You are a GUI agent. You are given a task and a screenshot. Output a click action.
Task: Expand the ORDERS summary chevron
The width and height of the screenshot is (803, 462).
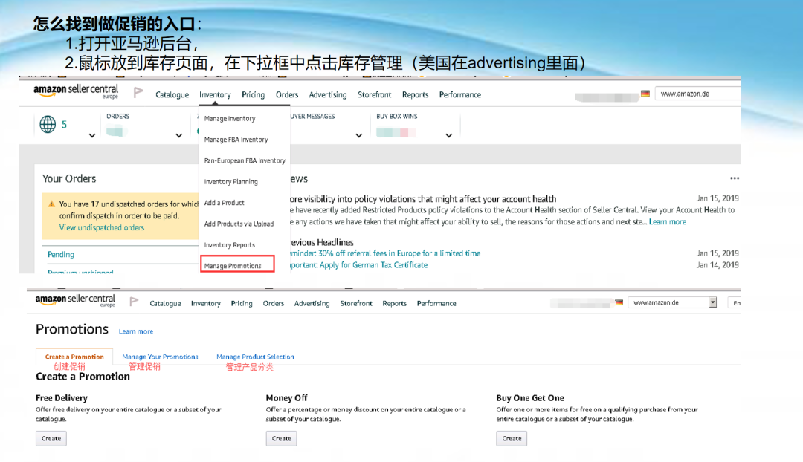178,136
